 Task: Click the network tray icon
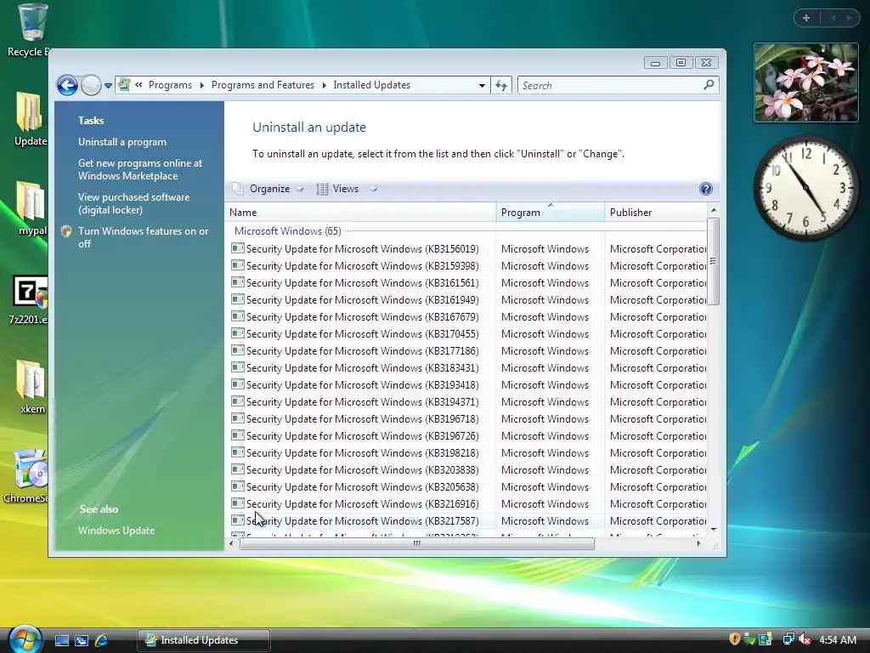point(788,639)
